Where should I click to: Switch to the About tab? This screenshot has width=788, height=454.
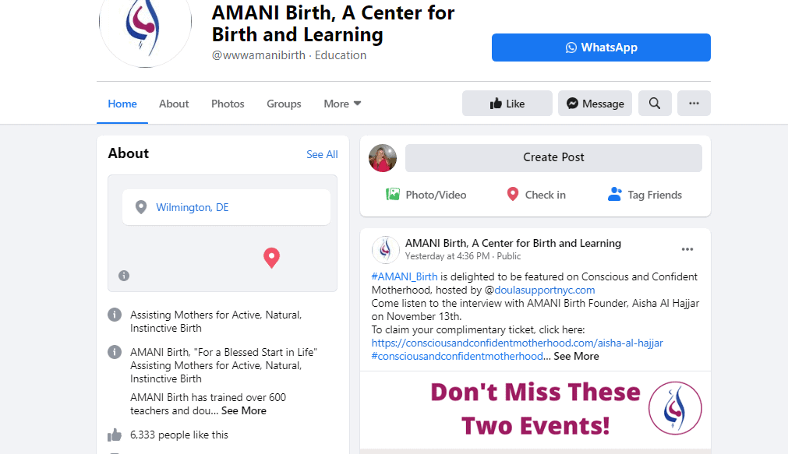click(x=174, y=104)
